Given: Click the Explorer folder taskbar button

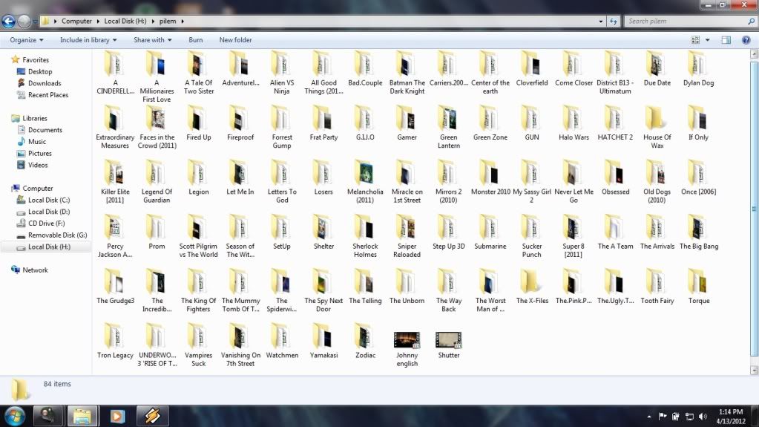Looking at the screenshot, I should pyautogui.click(x=82, y=416).
